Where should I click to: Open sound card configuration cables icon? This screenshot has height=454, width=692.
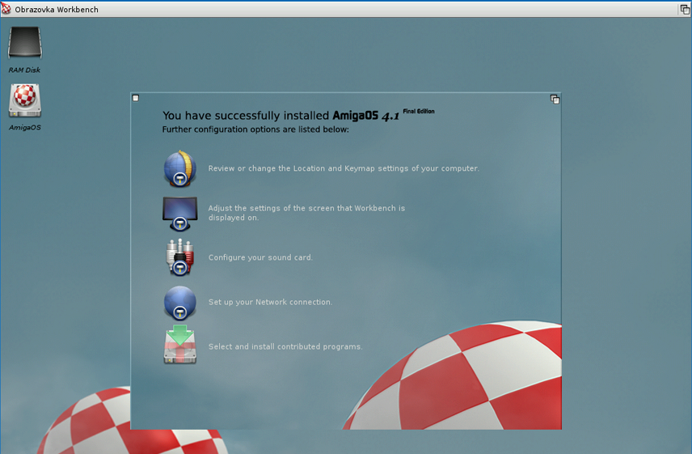pos(180,257)
